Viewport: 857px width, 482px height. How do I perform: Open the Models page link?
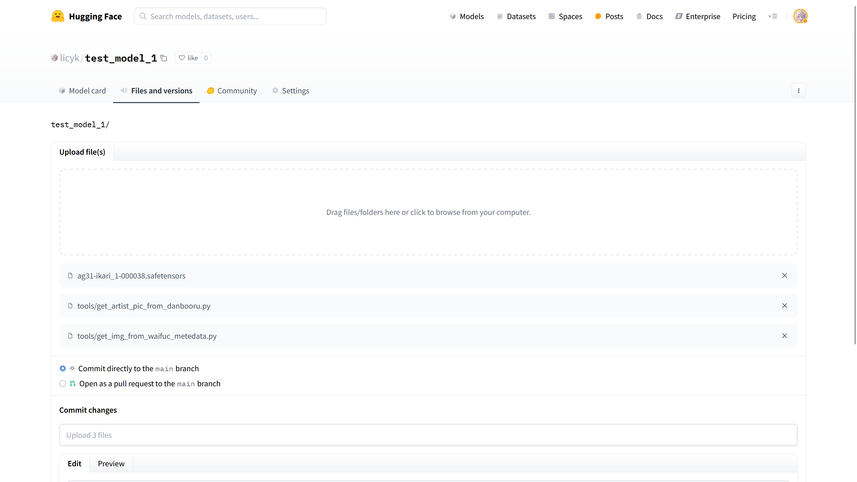click(466, 16)
